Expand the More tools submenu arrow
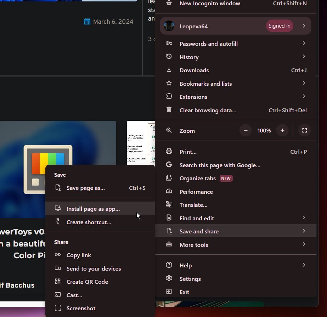Screen dimensions: 327x317 tap(304, 244)
